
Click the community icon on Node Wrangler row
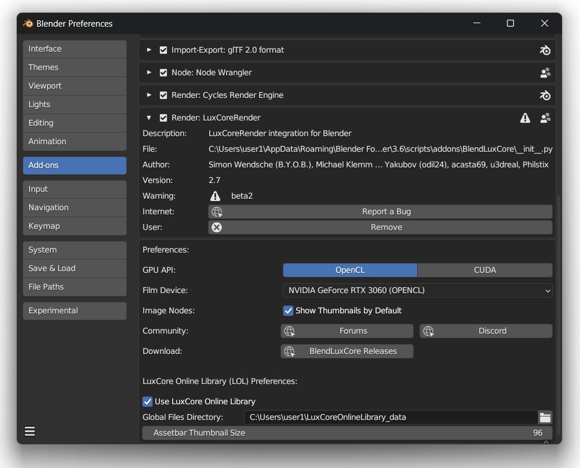point(545,73)
